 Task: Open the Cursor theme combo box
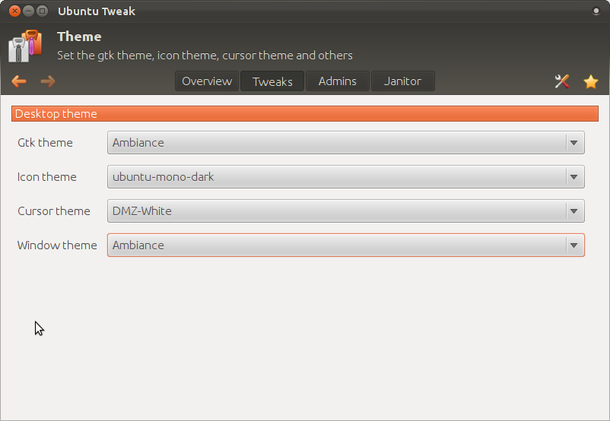click(346, 211)
